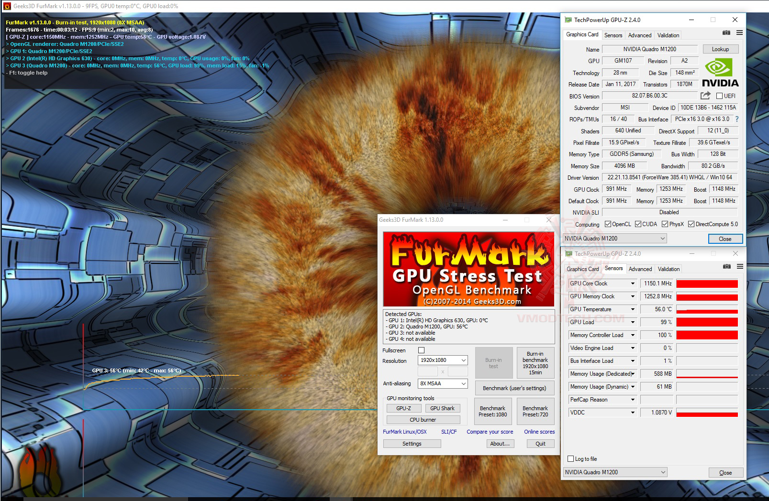Open the Compare your score link
The image size is (769, 501).
pyautogui.click(x=490, y=432)
